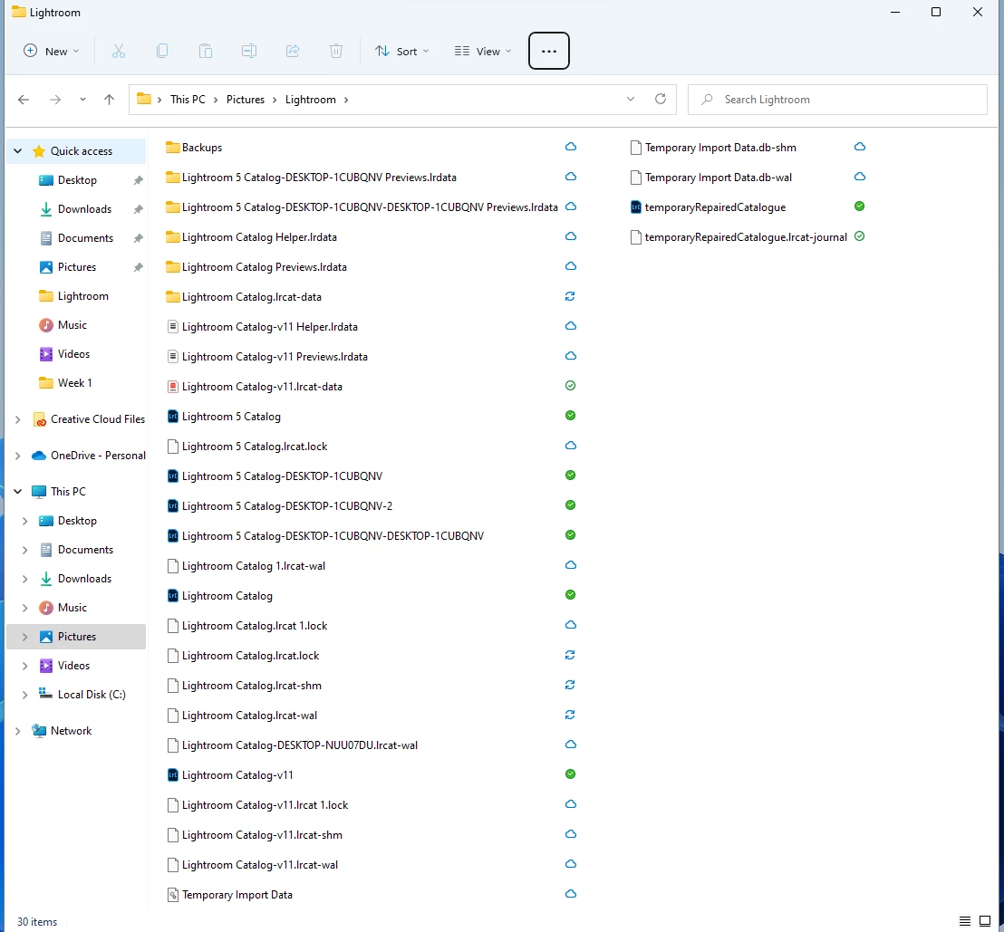Select Downloads under This PC
Screen dimensions: 1004x932
(84, 579)
